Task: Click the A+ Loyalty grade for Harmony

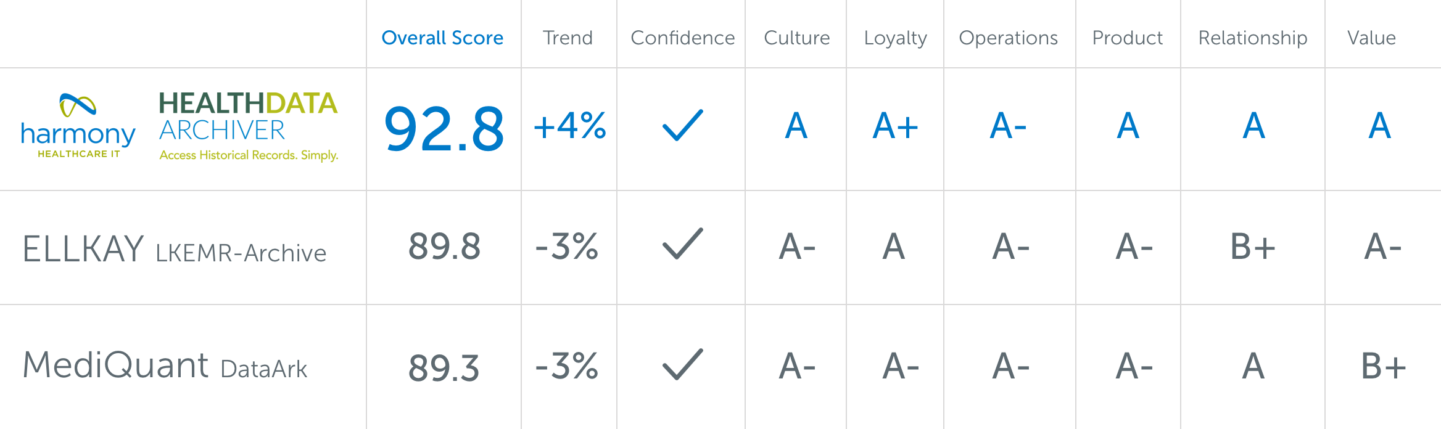Action: point(895,126)
